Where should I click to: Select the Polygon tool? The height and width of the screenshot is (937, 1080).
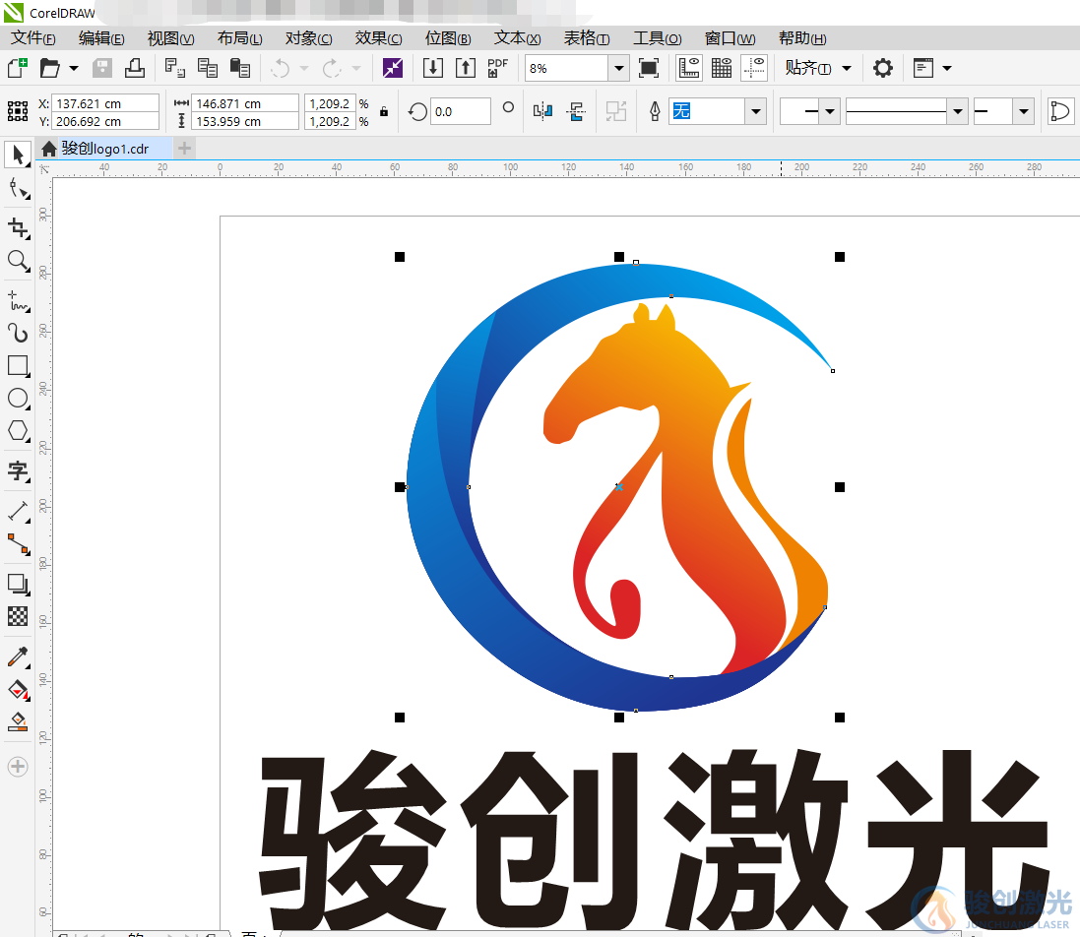pyautogui.click(x=18, y=431)
